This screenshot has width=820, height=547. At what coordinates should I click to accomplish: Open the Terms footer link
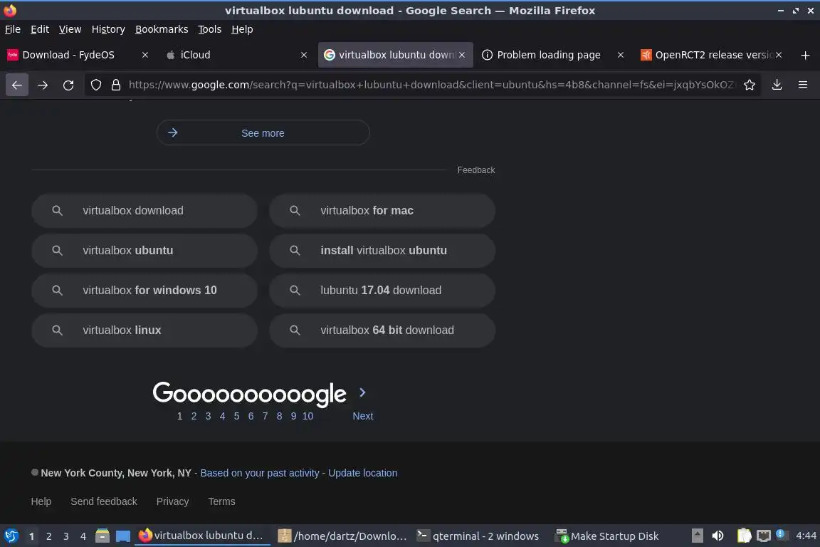pos(222,501)
